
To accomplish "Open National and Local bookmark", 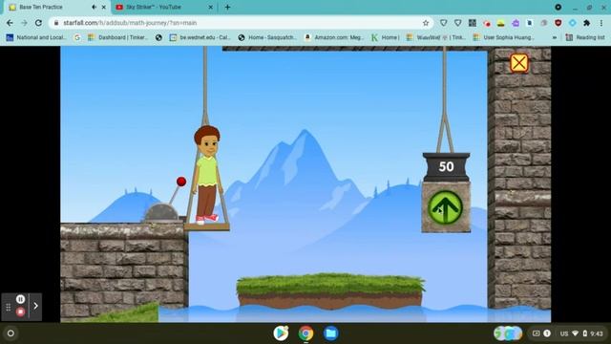I will (36, 37).
